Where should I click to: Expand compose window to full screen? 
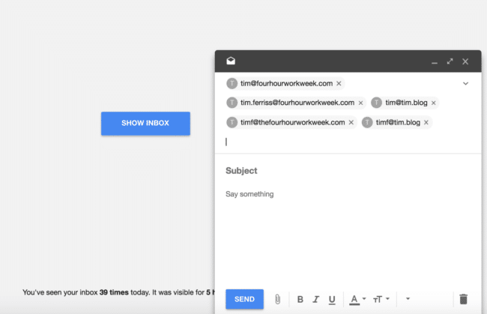[450, 61]
